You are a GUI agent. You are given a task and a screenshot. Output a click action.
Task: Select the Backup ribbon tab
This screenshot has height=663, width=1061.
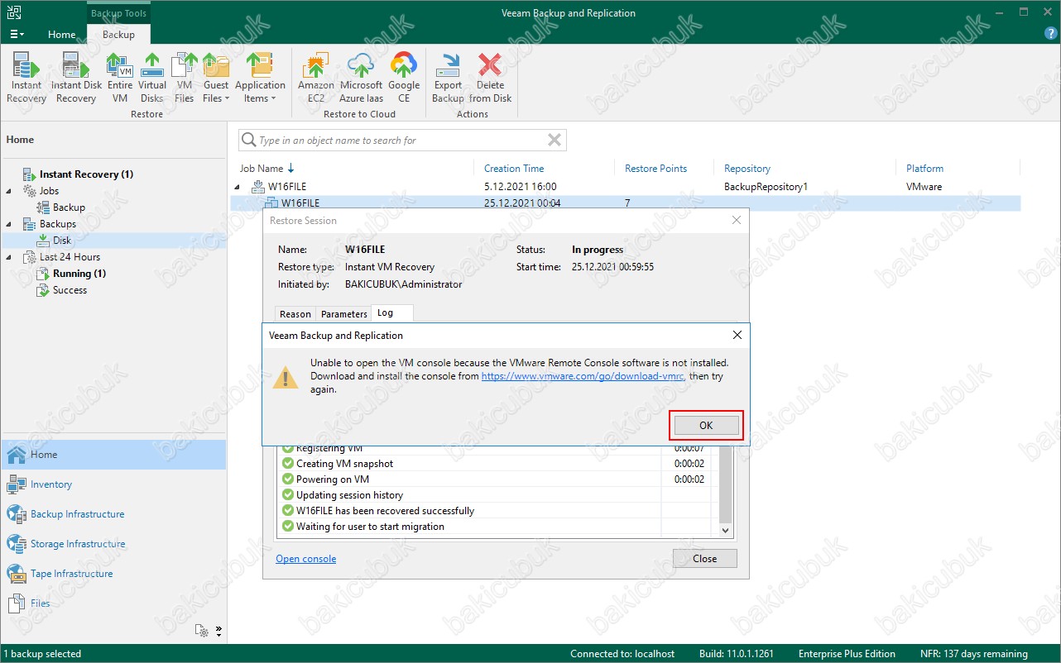(118, 35)
